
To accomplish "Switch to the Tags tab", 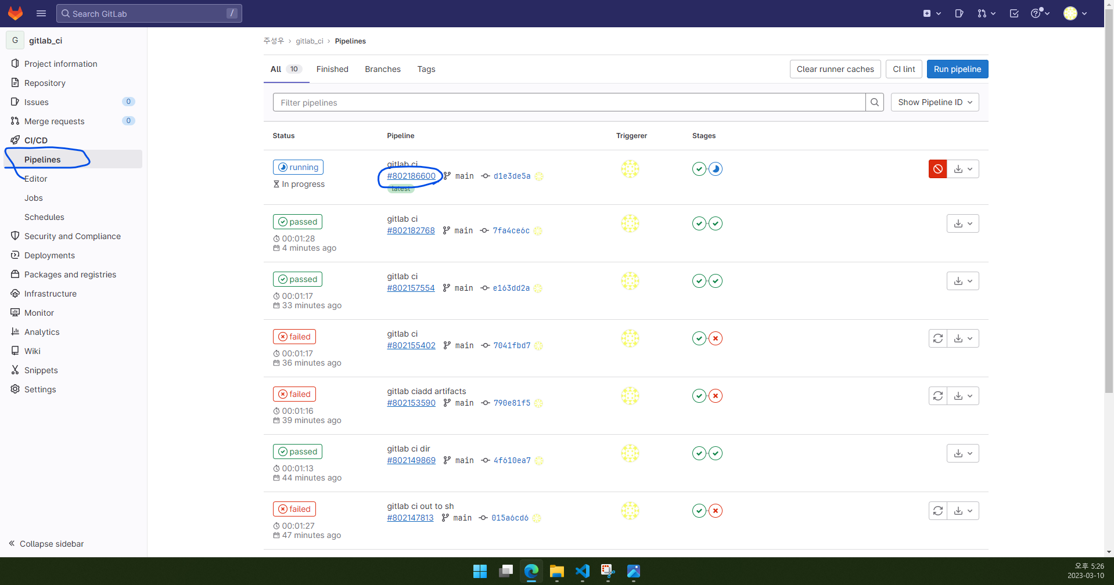I will tap(426, 69).
